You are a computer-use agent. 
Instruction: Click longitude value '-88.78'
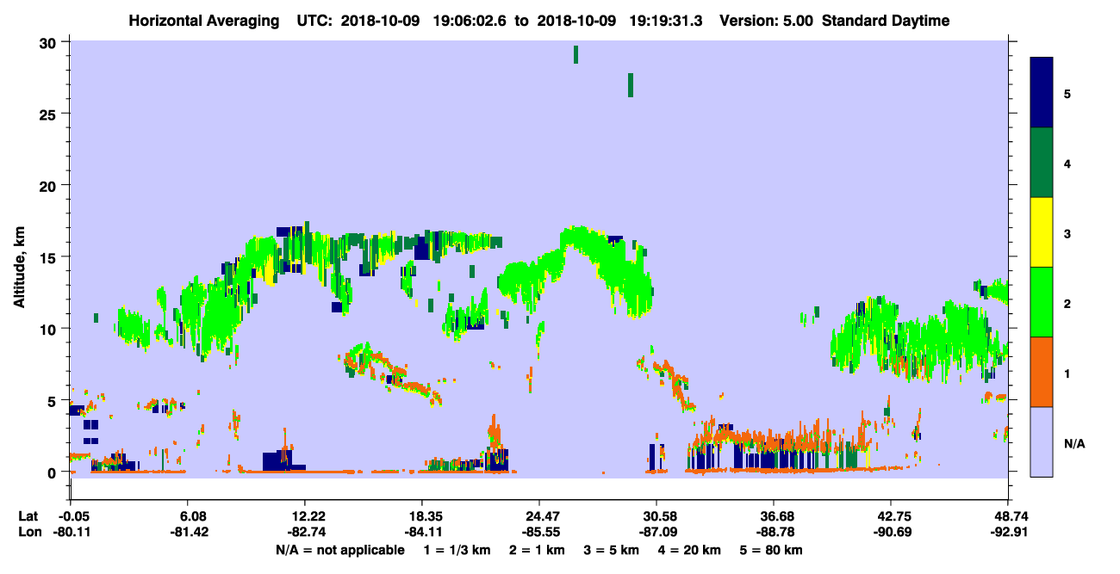click(x=775, y=533)
